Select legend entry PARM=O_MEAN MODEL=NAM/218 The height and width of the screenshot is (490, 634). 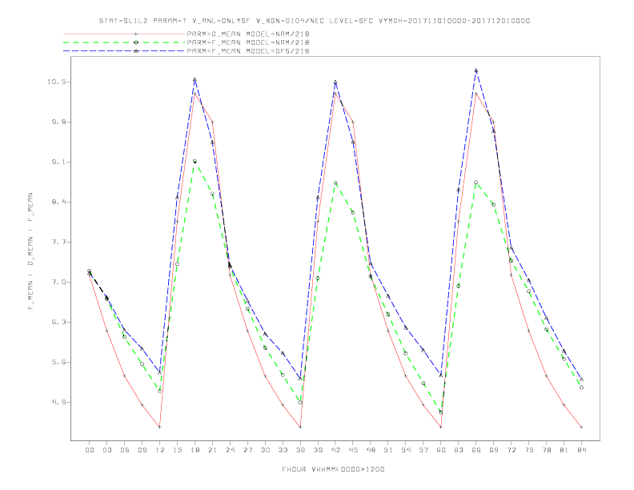(x=248, y=34)
